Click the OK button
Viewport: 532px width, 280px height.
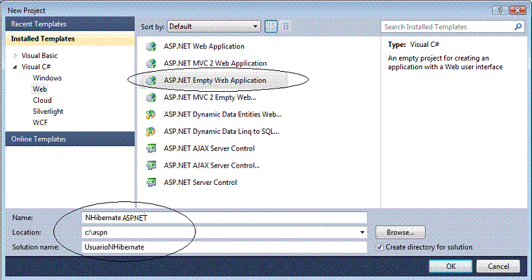coord(450,266)
